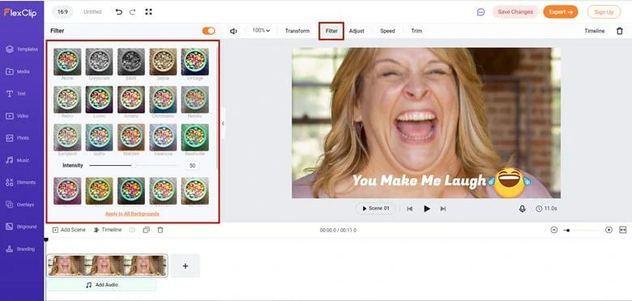This screenshot has width=632, height=301.
Task: Switch to Timeline mode under the preview
Action: click(x=107, y=230)
